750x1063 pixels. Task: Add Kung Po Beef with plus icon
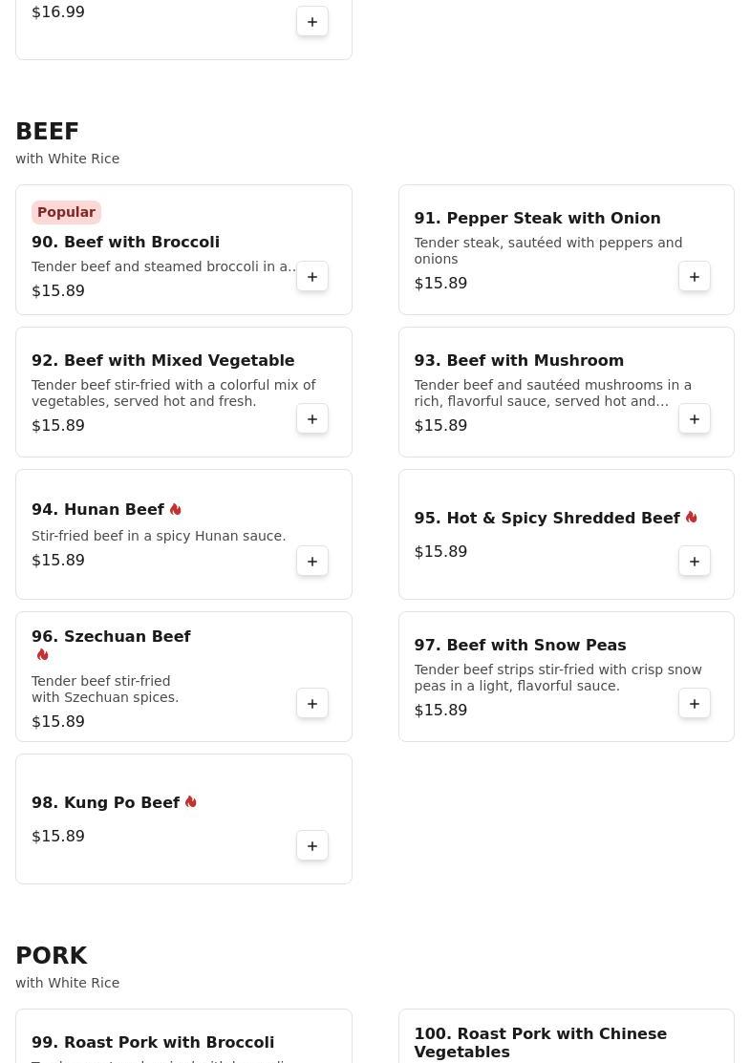(x=311, y=846)
